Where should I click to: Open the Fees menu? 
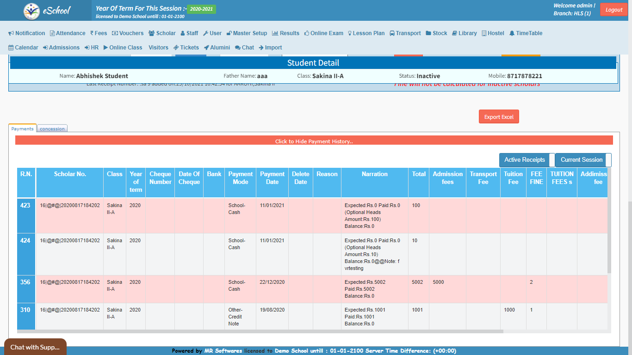click(99, 33)
